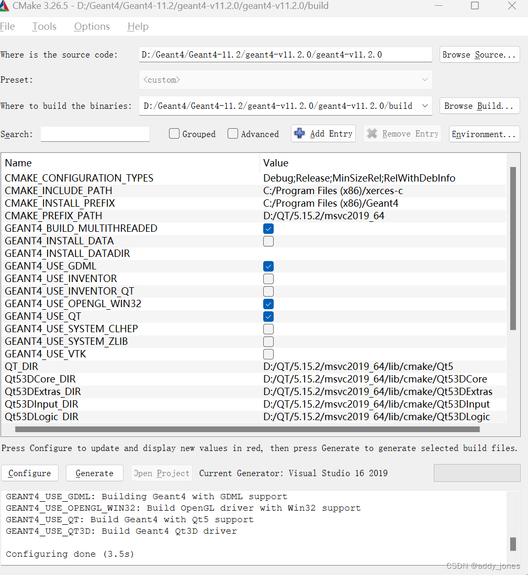Click the Browse Source button
528x575 pixels.
tap(480, 54)
